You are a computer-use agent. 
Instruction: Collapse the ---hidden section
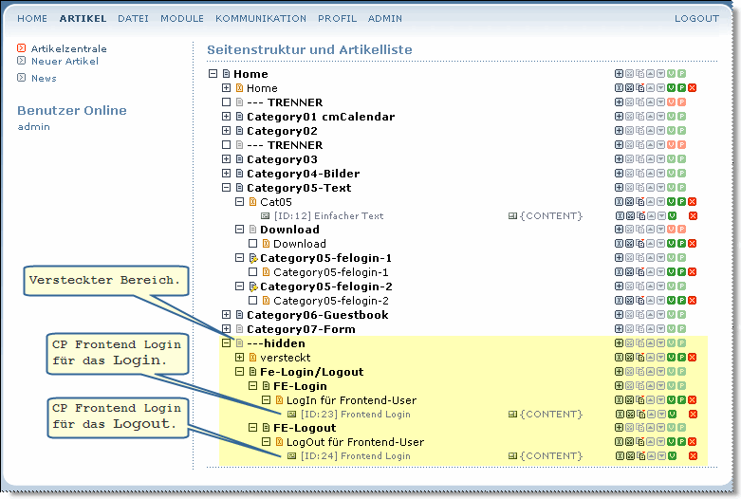226,343
